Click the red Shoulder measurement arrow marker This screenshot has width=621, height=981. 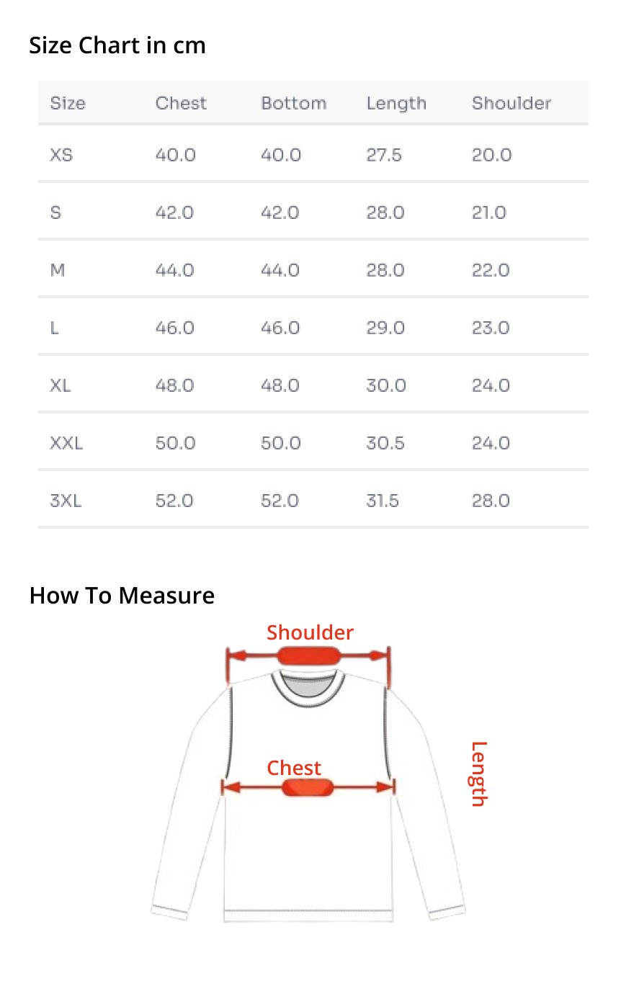[308, 656]
